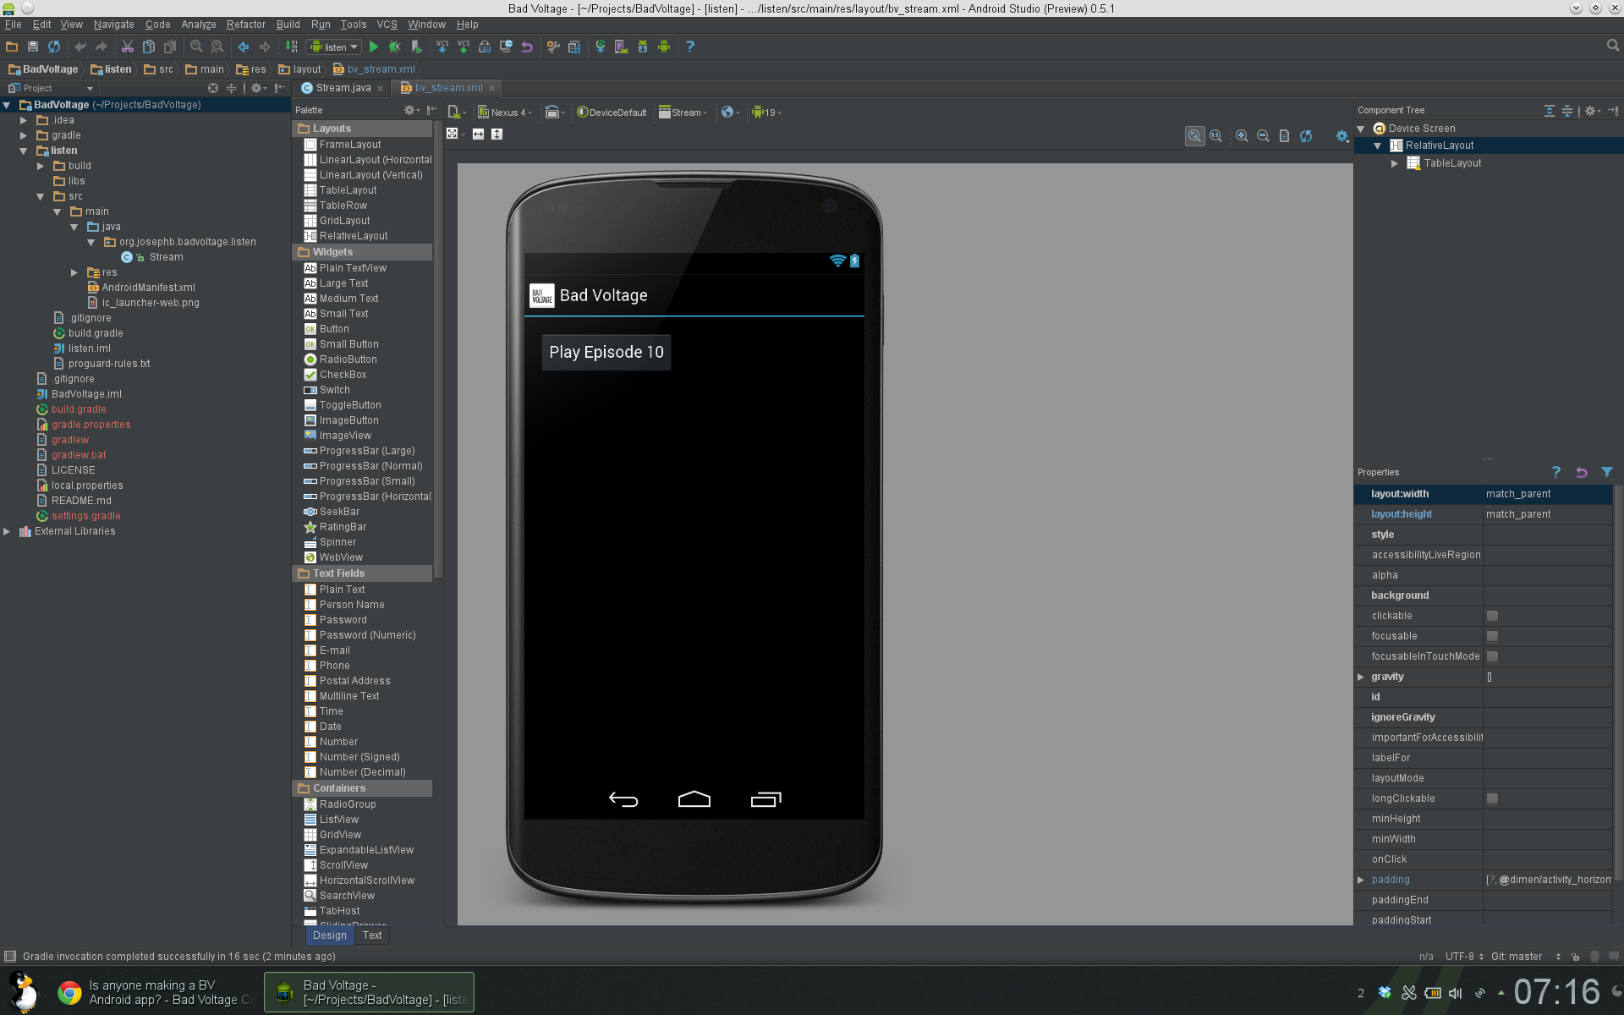Image resolution: width=1624 pixels, height=1015 pixels.
Task: Open the API level 19 dropdown
Action: point(767,112)
